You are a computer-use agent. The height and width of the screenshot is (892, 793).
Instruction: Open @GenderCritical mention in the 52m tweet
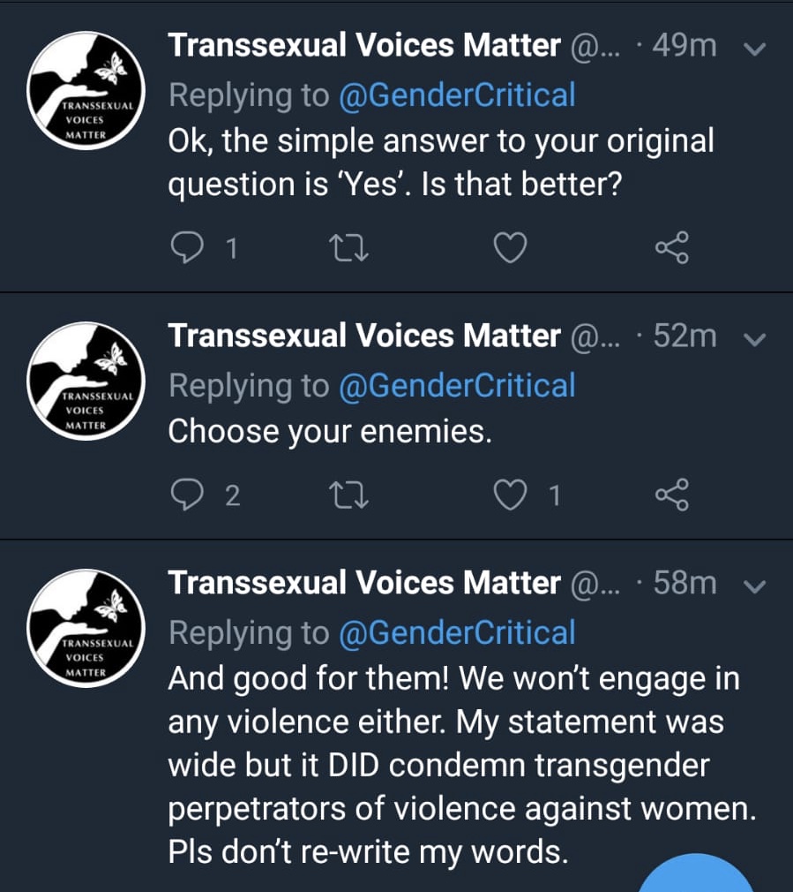pyautogui.click(x=457, y=385)
